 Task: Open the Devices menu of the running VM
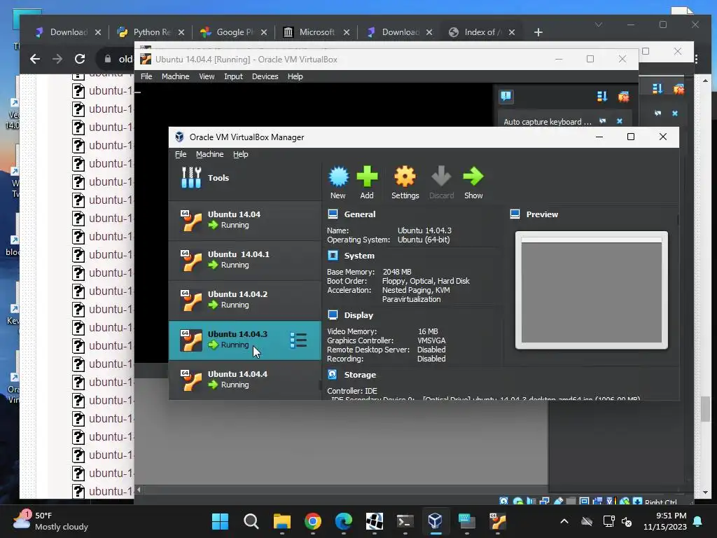[265, 76]
